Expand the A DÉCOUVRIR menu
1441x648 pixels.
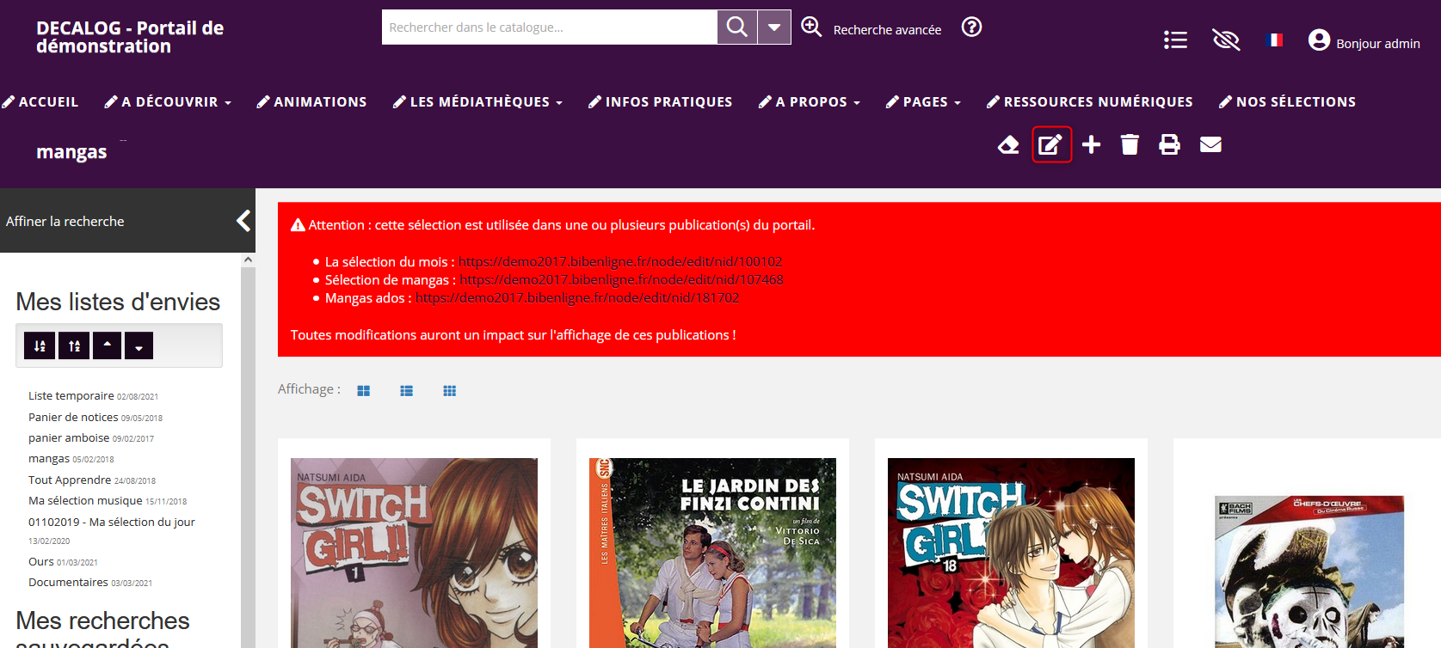tap(176, 101)
